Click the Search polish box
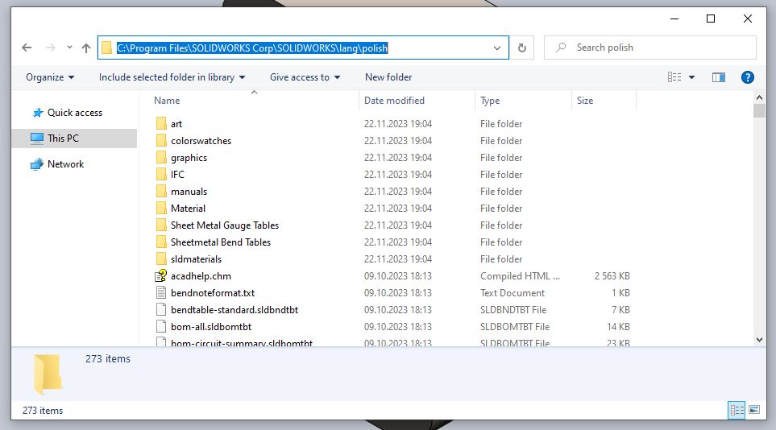Screen dimensions: 776x430 coord(649,48)
